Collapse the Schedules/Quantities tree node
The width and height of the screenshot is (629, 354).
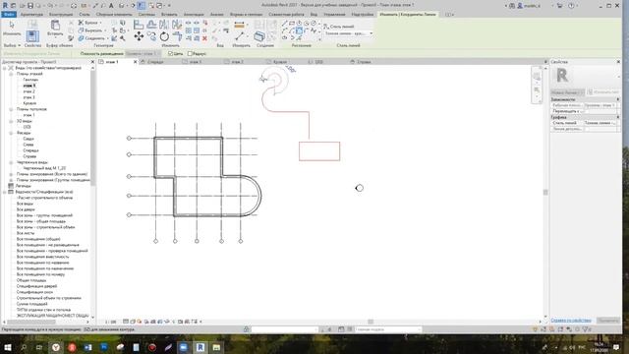tap(5, 192)
